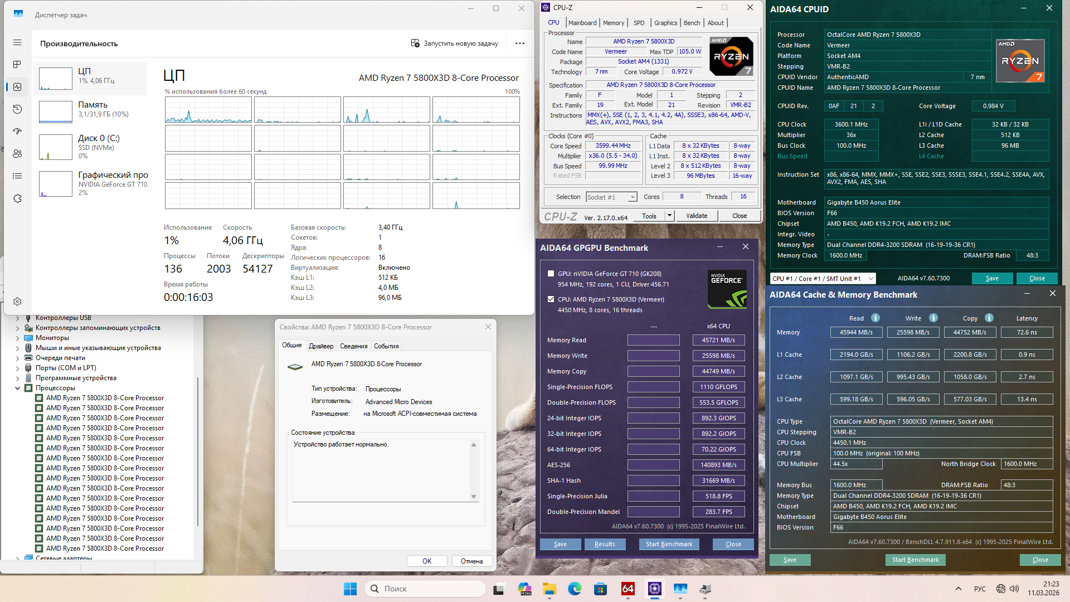The image size is (1070, 602).
Task: Click Start Benchmark in Cache & Memory Benchmark
Action: 915,560
